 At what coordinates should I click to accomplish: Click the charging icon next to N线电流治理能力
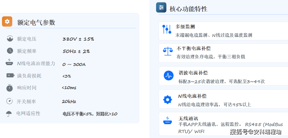point(9,62)
